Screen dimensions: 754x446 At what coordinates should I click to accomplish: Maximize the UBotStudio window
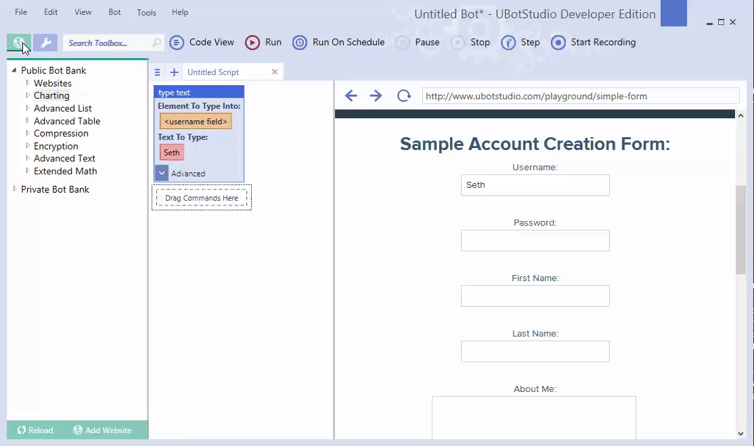721,22
